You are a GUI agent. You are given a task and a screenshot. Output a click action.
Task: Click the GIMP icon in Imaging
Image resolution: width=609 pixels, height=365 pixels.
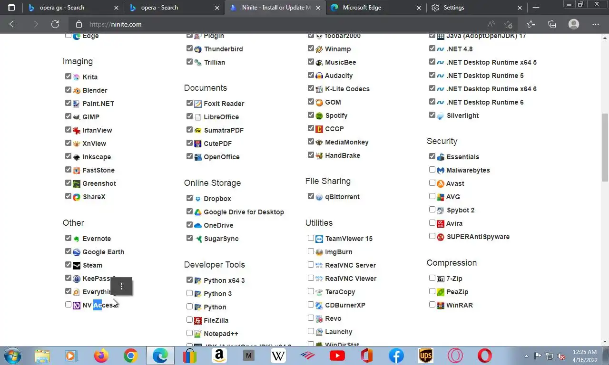(76, 117)
